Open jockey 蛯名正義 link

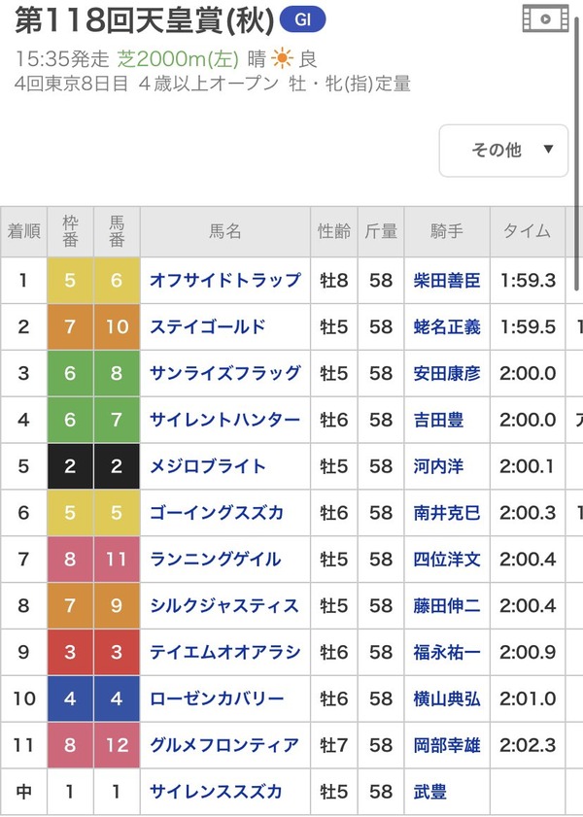(446, 326)
